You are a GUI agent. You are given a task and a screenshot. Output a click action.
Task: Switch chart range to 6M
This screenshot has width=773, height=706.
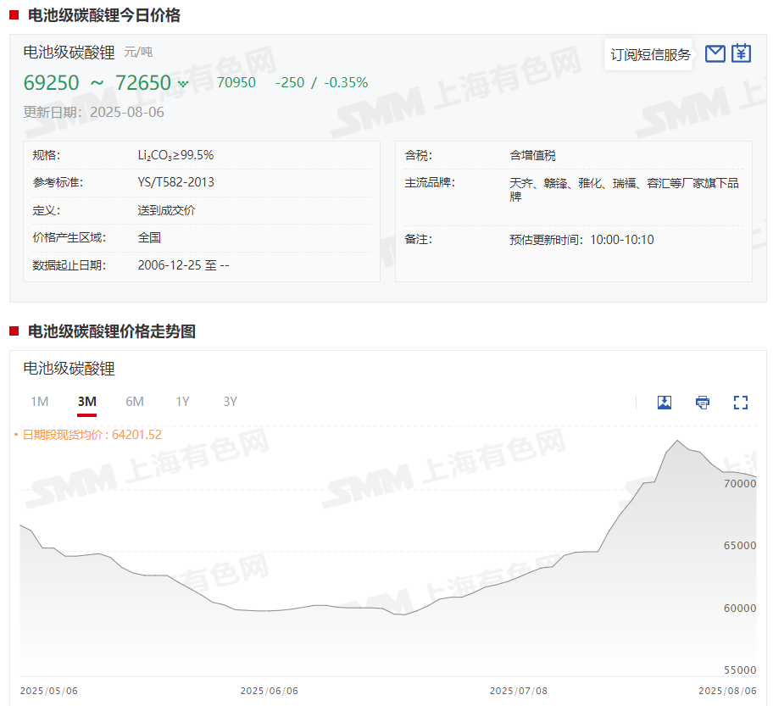click(x=135, y=402)
